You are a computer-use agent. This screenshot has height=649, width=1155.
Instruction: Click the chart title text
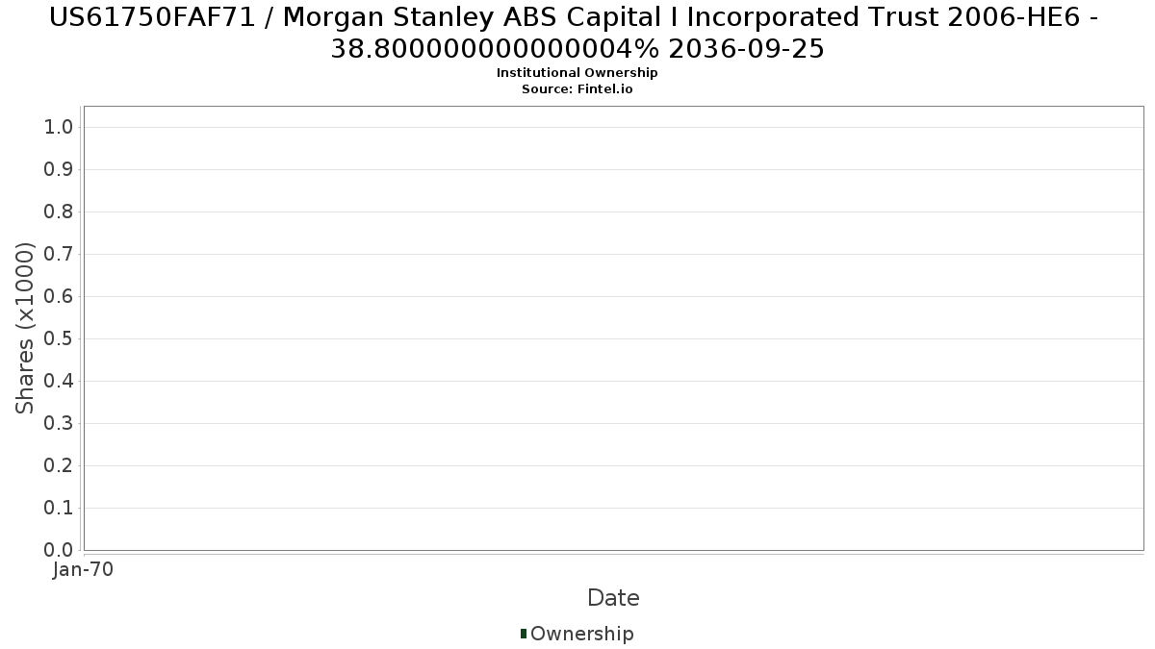[x=577, y=32]
